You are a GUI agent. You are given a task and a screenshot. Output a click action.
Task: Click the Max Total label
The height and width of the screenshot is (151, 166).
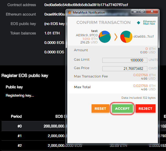tap(82, 87)
